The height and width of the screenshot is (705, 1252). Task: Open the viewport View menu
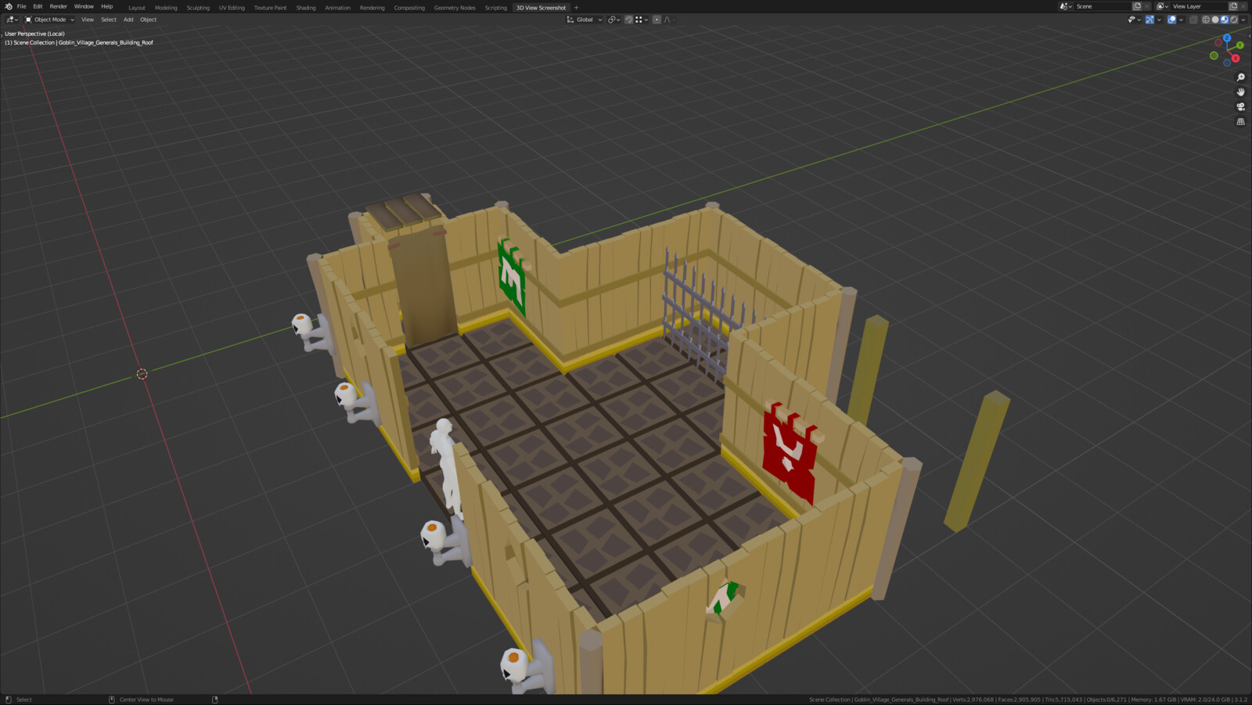pyautogui.click(x=88, y=20)
